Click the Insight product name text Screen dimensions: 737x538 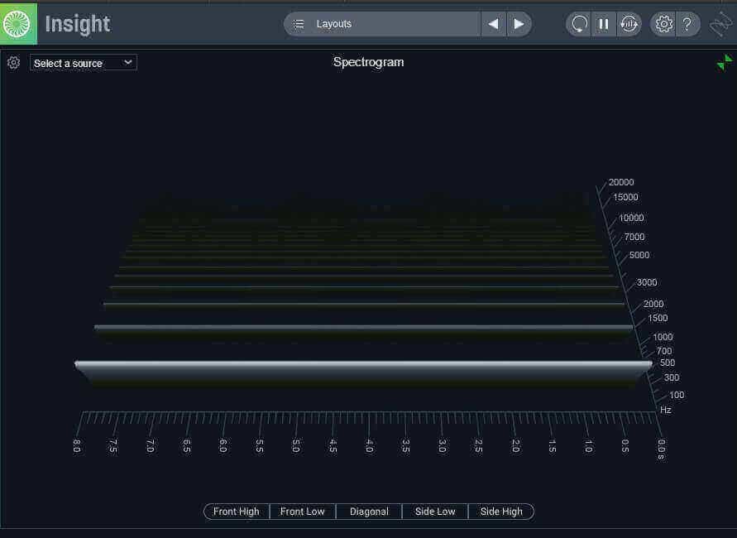78,24
